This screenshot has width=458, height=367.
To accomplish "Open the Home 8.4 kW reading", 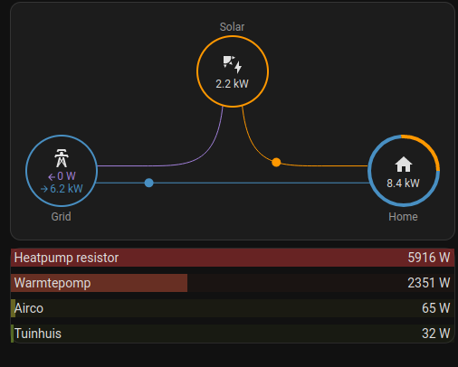I will pyautogui.click(x=403, y=183).
